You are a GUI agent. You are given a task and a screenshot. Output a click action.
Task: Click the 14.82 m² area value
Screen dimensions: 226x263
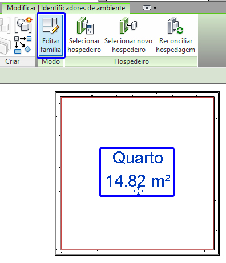[138, 181]
